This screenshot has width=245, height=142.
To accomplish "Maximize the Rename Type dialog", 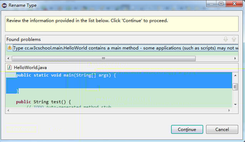I will click(221, 4).
